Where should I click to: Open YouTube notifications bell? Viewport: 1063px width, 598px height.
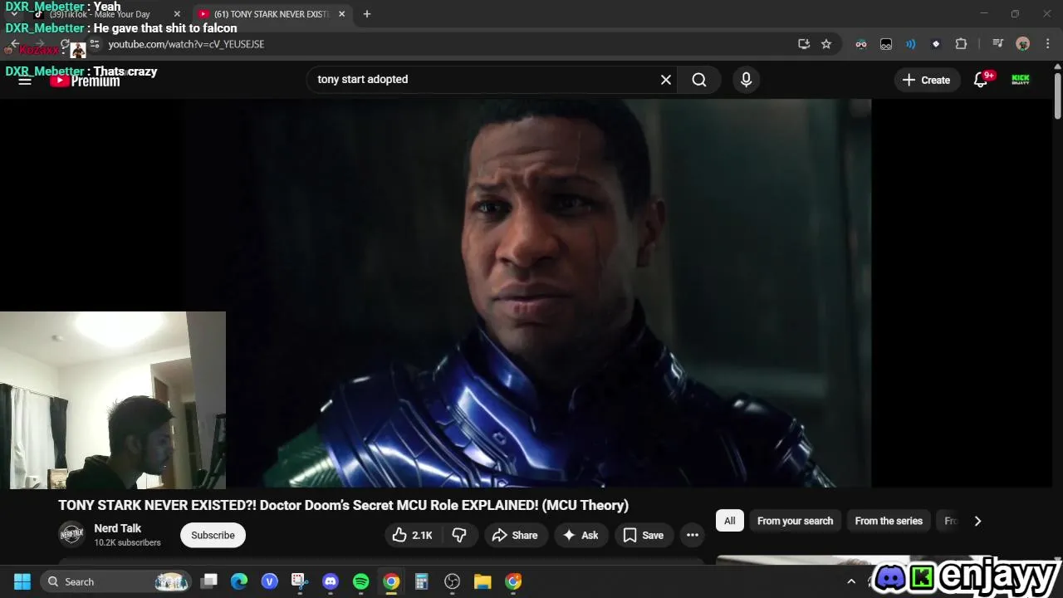981,80
